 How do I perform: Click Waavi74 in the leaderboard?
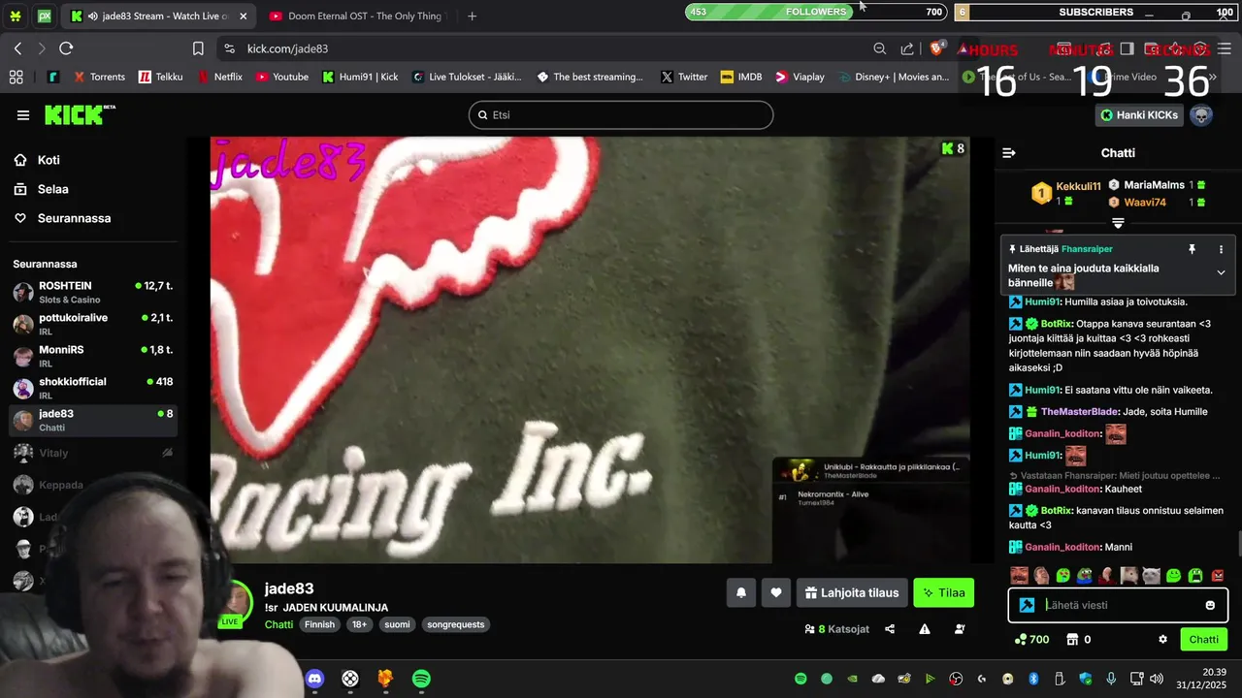[1145, 203]
